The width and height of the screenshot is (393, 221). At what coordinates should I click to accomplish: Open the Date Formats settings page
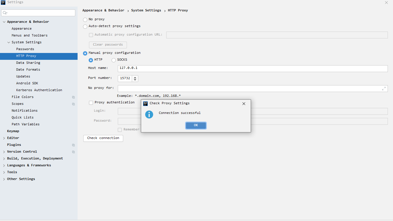(x=28, y=69)
